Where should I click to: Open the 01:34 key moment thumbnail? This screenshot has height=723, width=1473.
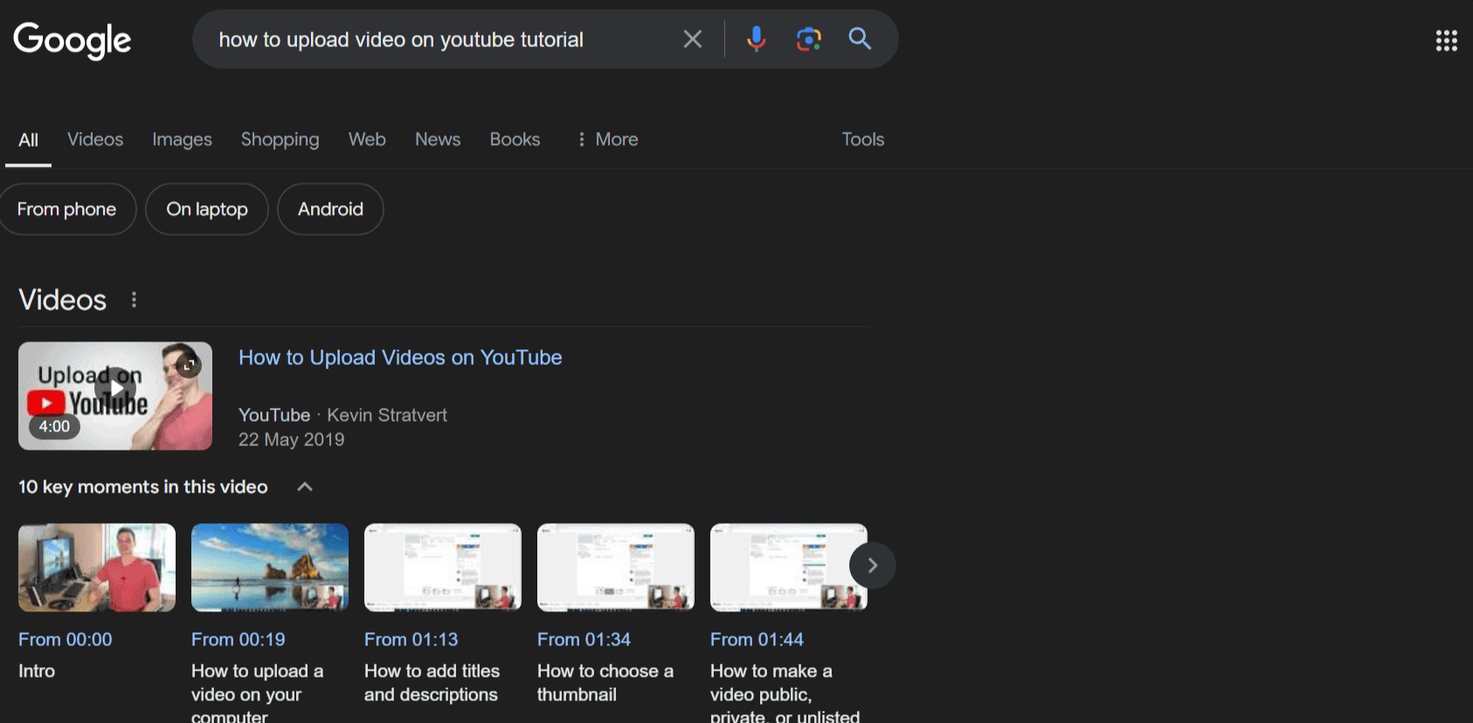coord(616,568)
